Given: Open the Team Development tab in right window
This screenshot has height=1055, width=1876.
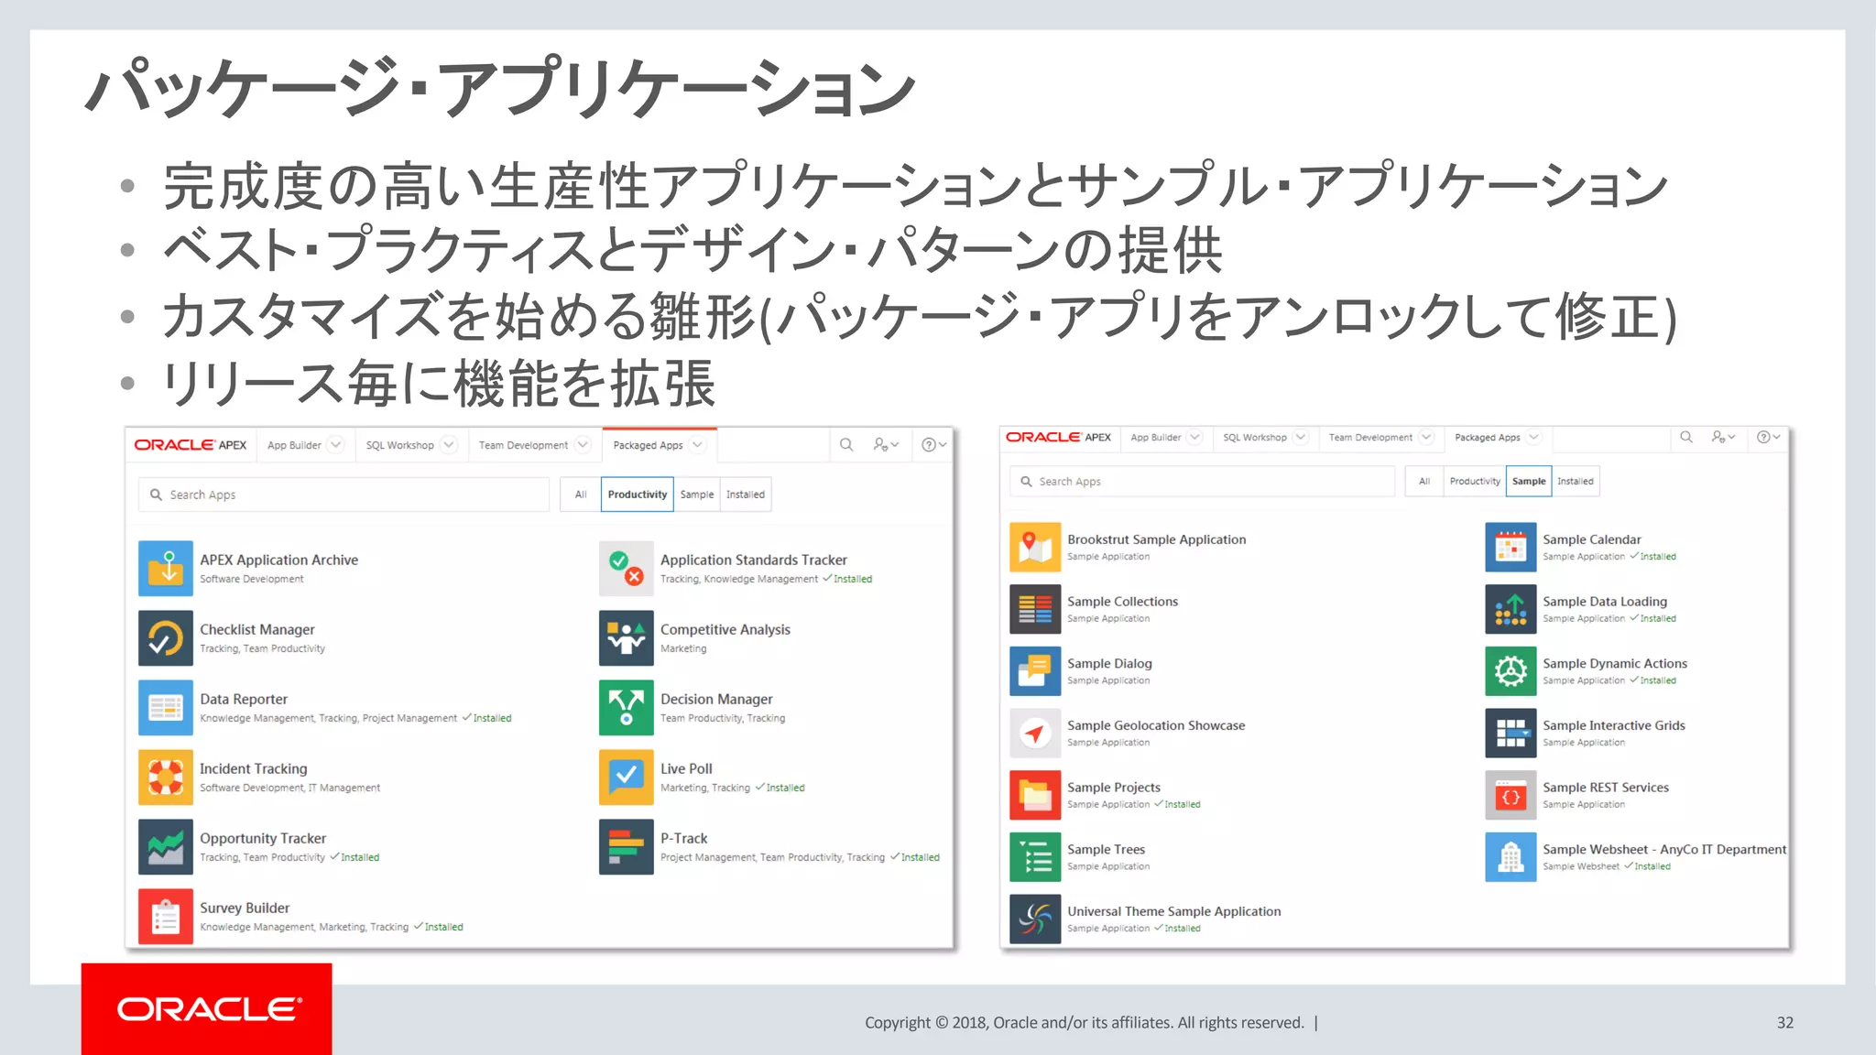Looking at the screenshot, I should click(x=1370, y=437).
